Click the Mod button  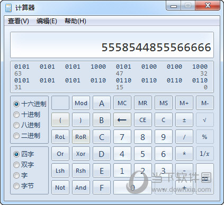point(81,103)
